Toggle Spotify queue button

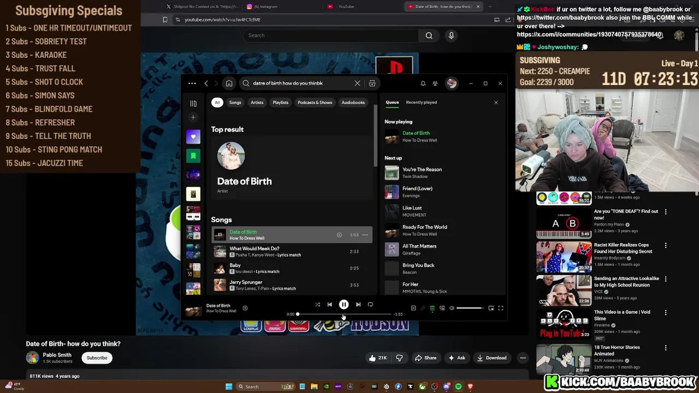432,308
